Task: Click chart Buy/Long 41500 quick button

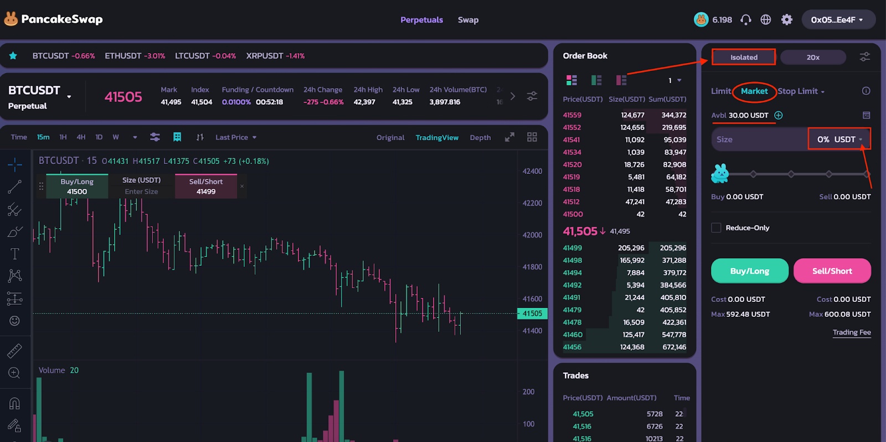Action: [77, 186]
